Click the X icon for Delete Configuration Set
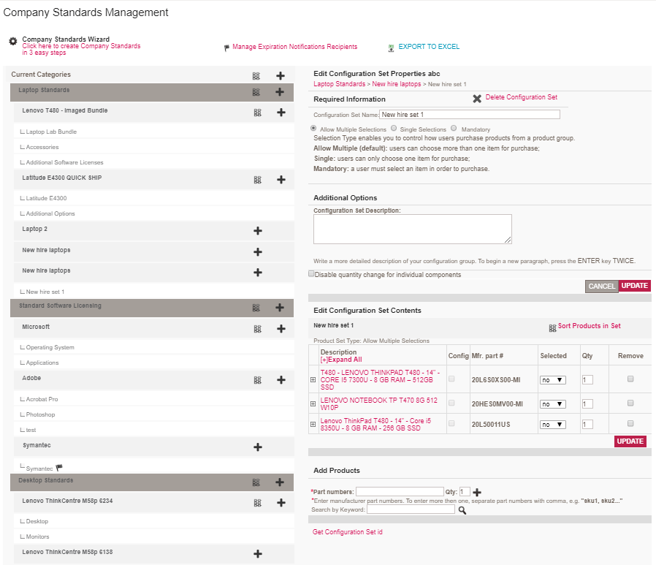The height and width of the screenshot is (565, 656). click(x=477, y=98)
